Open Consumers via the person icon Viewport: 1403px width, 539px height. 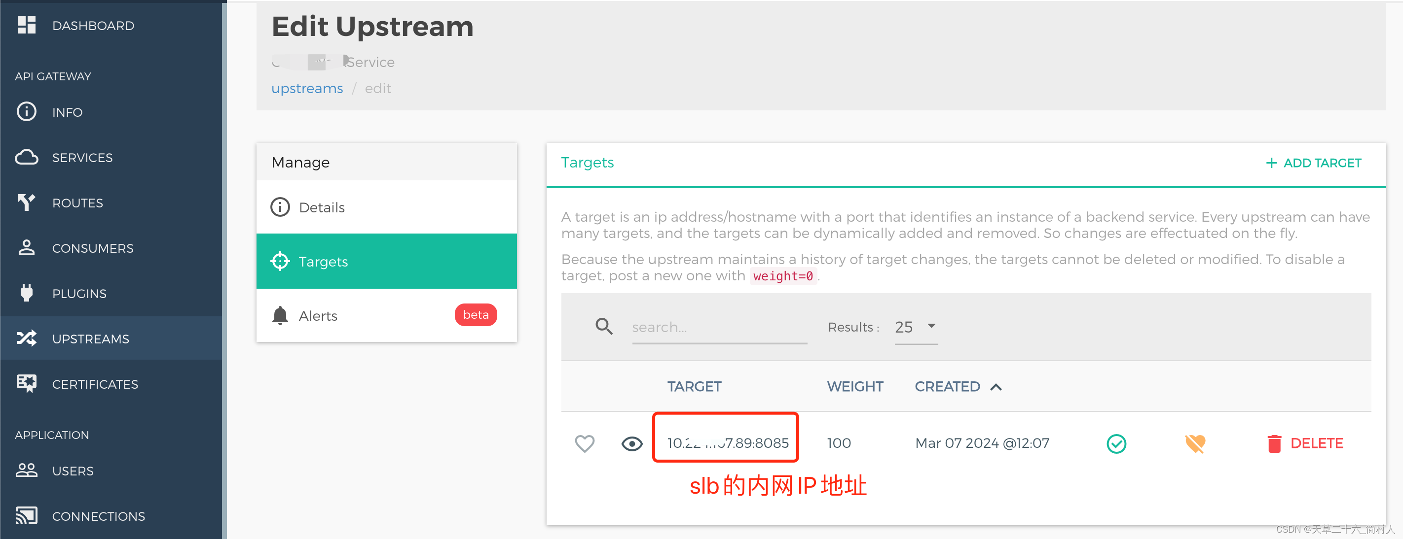pyautogui.click(x=26, y=247)
